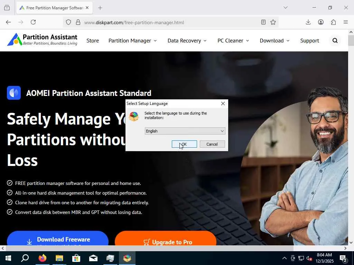The width and height of the screenshot is (354, 265).
Task: Open website search magnifier icon
Action: 335,41
